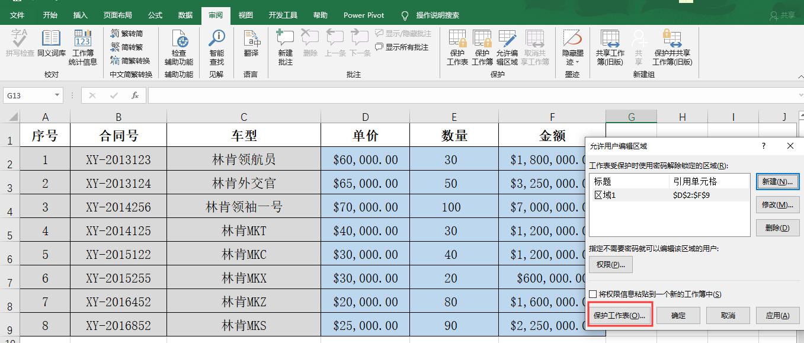Switch to the 开始 ribbon tab
Screen dimensions: 804x343
point(50,15)
